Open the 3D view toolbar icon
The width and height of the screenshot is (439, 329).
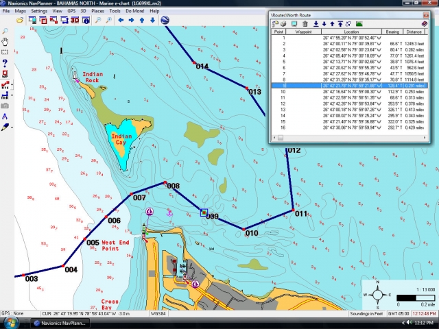click(75, 21)
